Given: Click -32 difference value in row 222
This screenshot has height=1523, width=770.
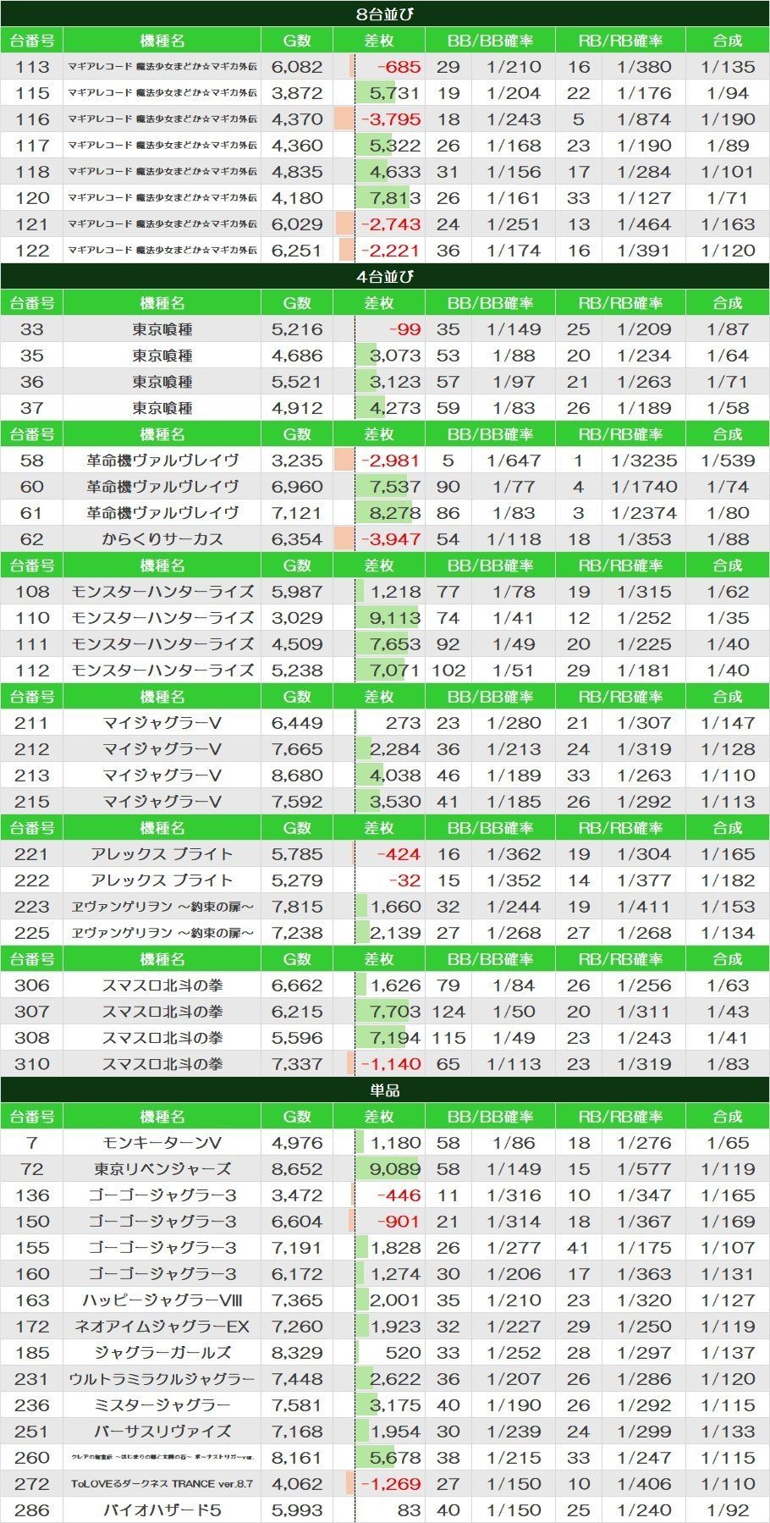Looking at the screenshot, I should 405,880.
